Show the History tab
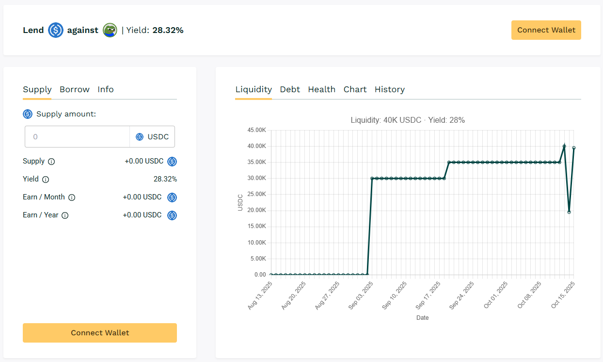Screen dimensions: 603x362 tap(390, 89)
